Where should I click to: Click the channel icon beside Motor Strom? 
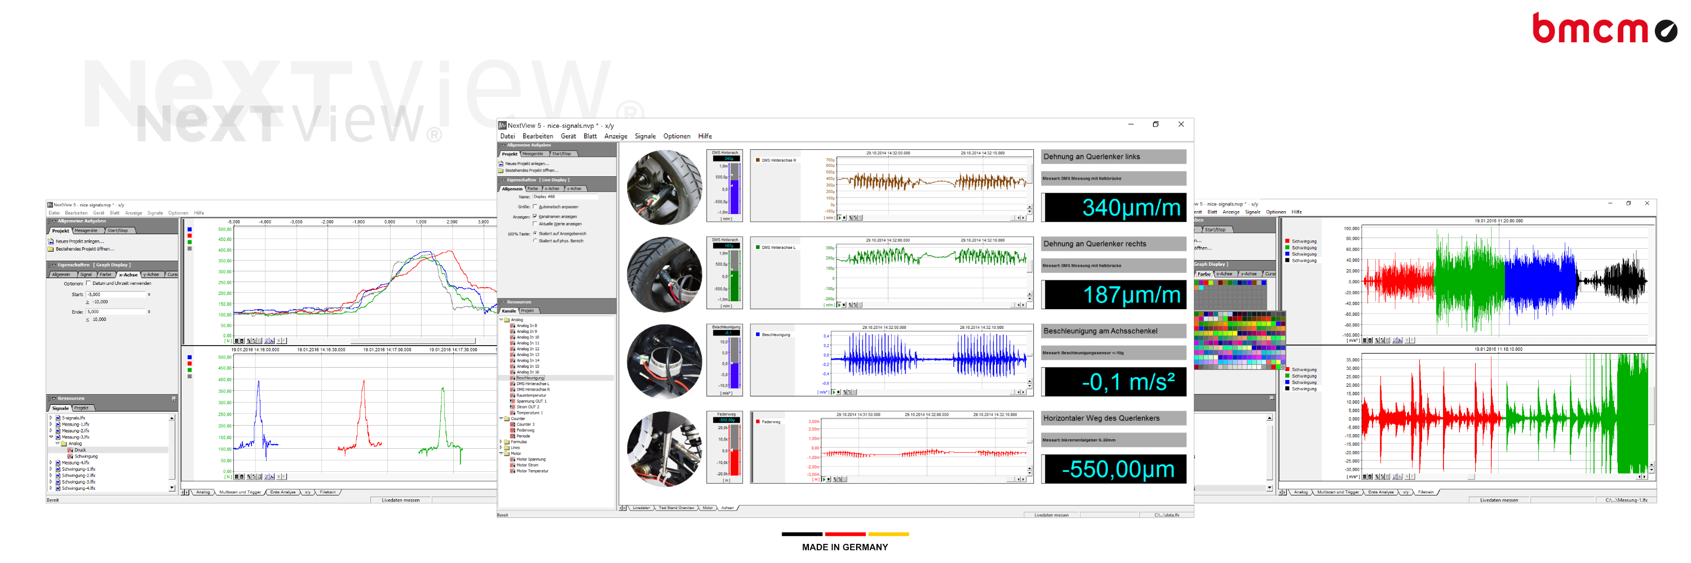tap(513, 466)
